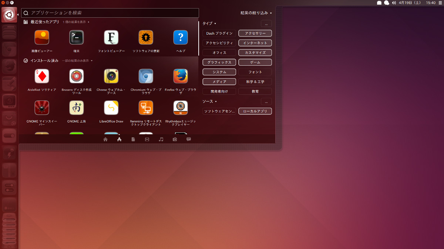Open the 画像ビューアー app icon
444x249 pixels.
click(42, 37)
